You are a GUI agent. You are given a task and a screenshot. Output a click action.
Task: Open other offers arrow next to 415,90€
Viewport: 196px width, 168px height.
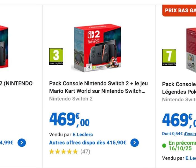tap(134, 143)
